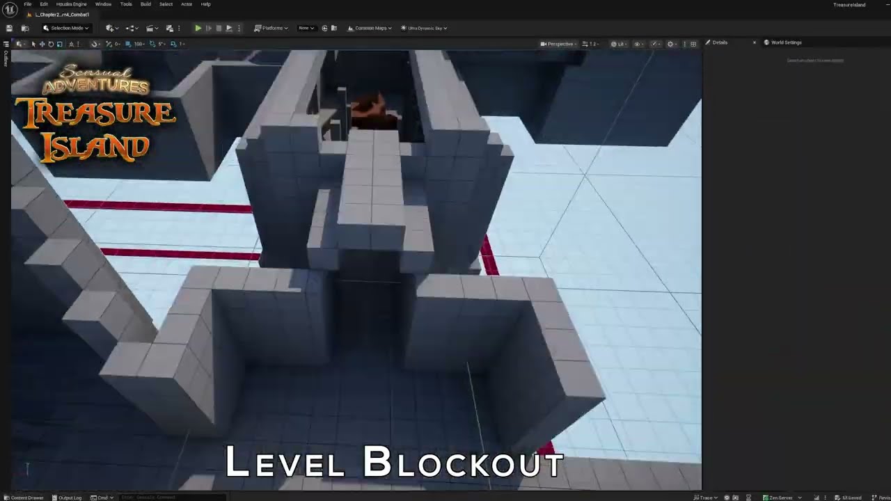Open the Cmd console type dropdown
This screenshot has width=891, height=501.
coord(102,498)
